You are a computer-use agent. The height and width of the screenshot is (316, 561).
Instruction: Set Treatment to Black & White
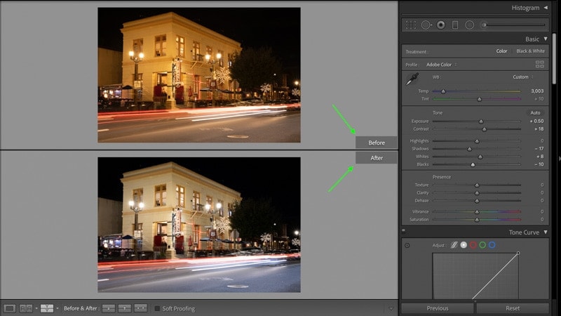click(531, 51)
